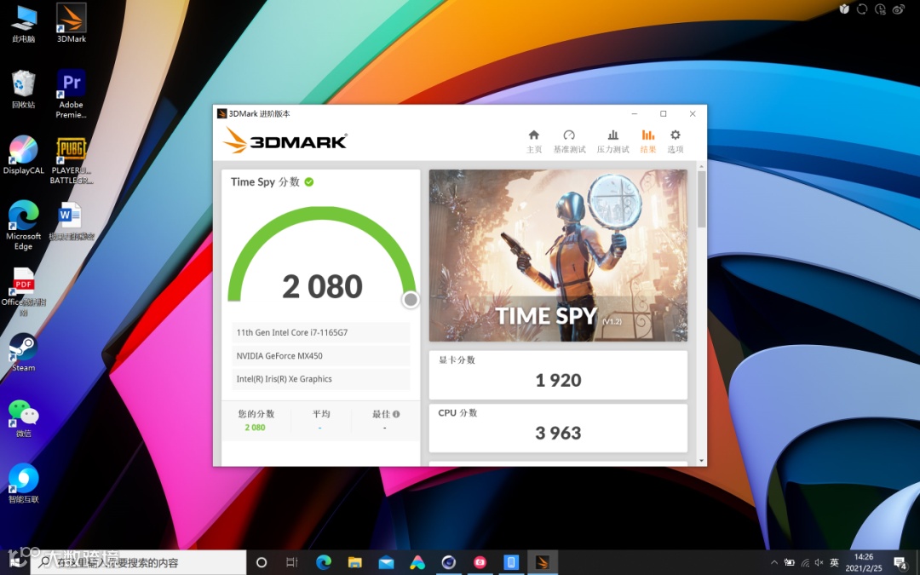The width and height of the screenshot is (920, 575).
Task: Launch Steam from the desktop
Action: click(x=24, y=353)
